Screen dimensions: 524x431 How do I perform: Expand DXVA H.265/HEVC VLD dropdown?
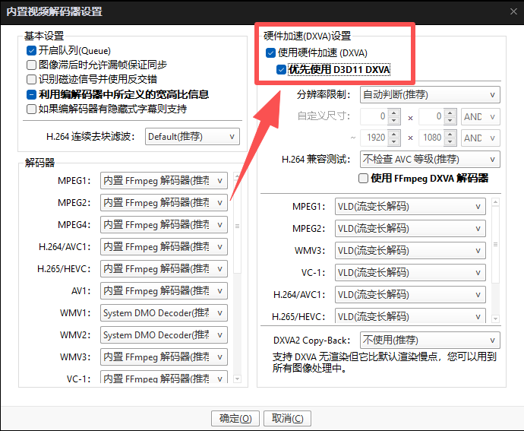pos(411,316)
